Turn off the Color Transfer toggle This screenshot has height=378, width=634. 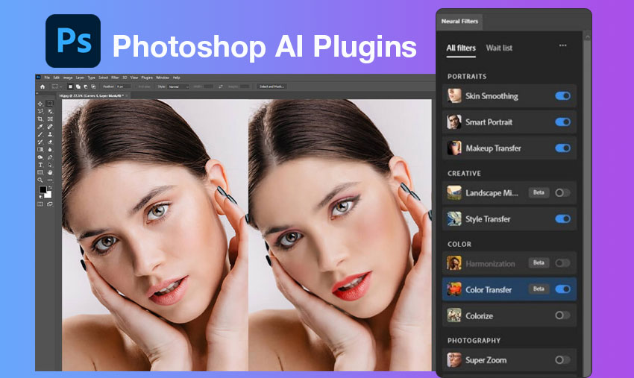(562, 289)
